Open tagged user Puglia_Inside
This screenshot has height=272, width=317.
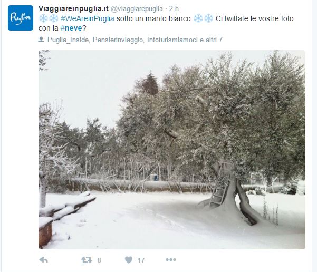click(x=68, y=40)
